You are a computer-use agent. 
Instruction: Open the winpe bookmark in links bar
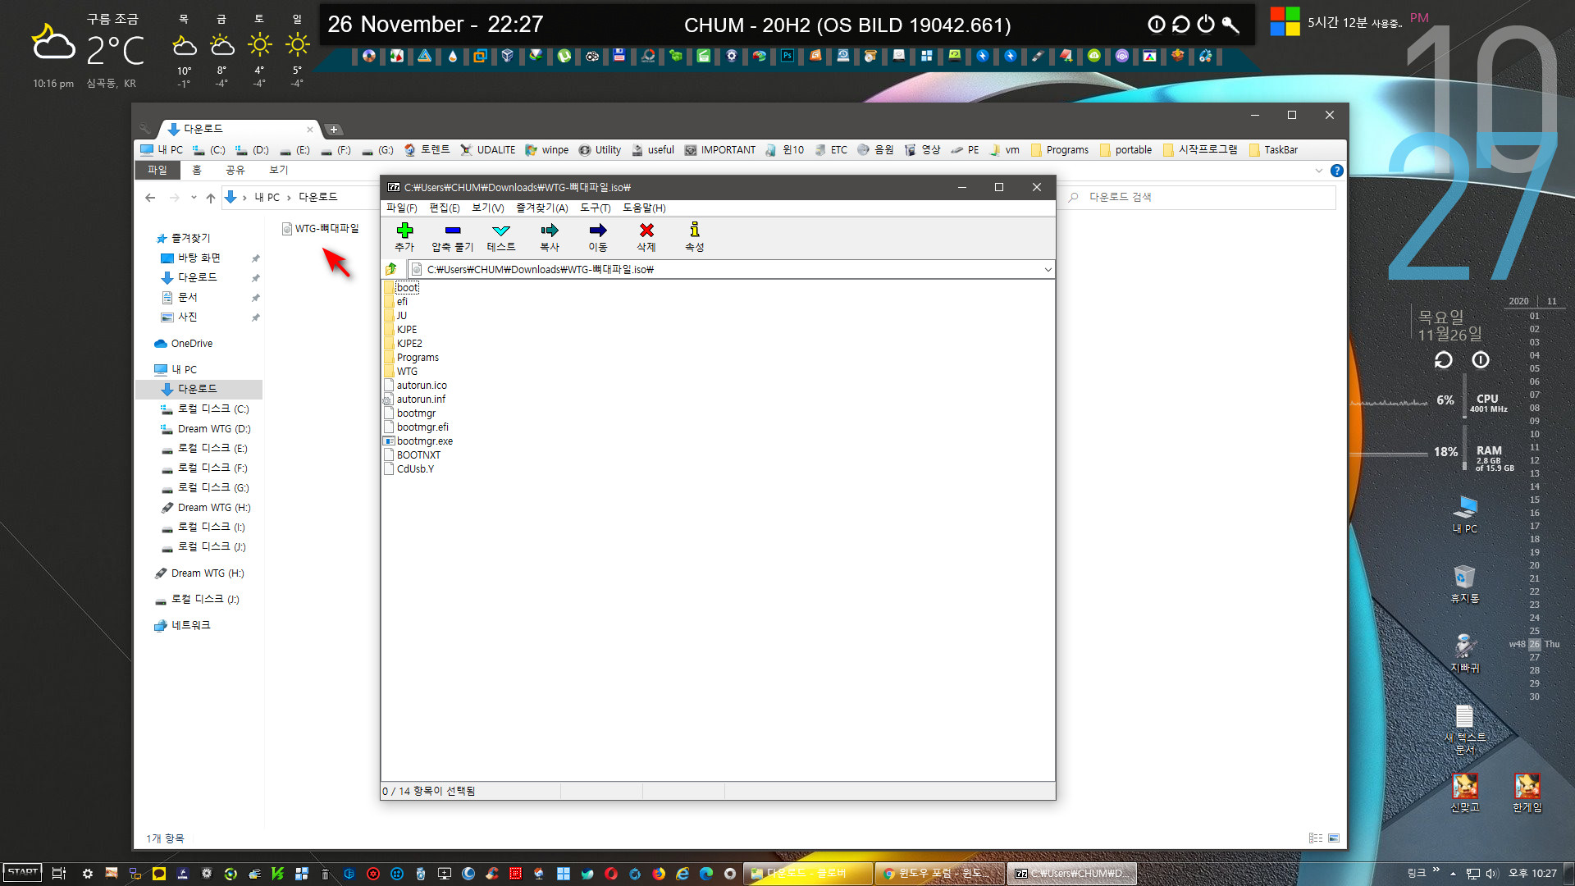tap(547, 150)
